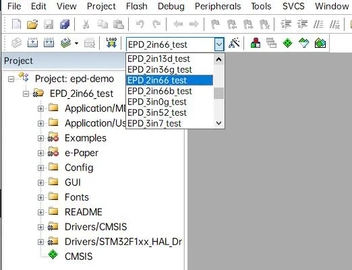Select EPD_2in66b_test from target list

[x=169, y=91]
